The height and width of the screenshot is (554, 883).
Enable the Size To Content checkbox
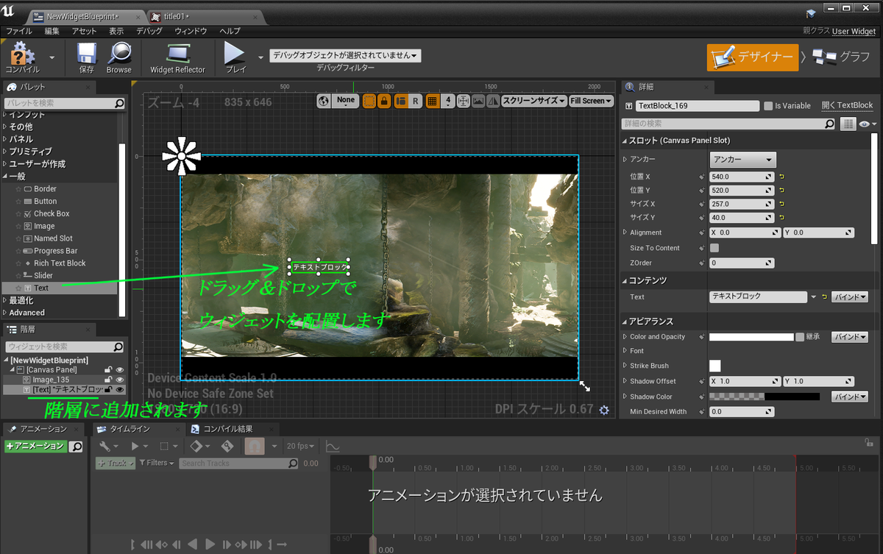(x=714, y=248)
